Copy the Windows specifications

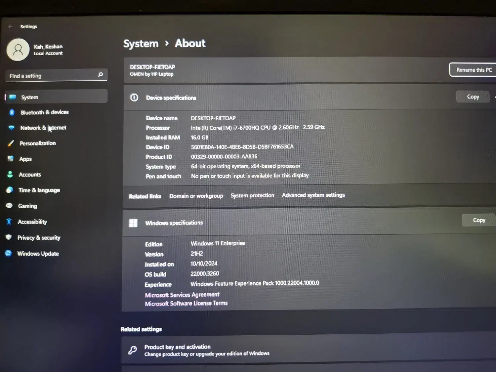(x=478, y=220)
